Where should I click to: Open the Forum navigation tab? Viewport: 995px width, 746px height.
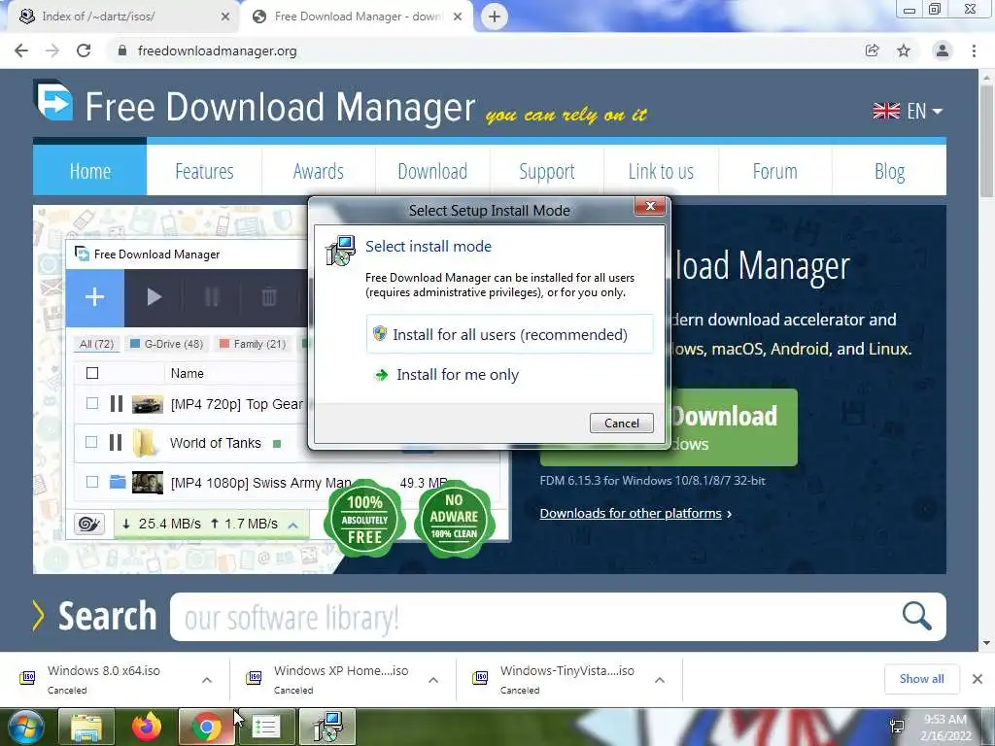(774, 171)
